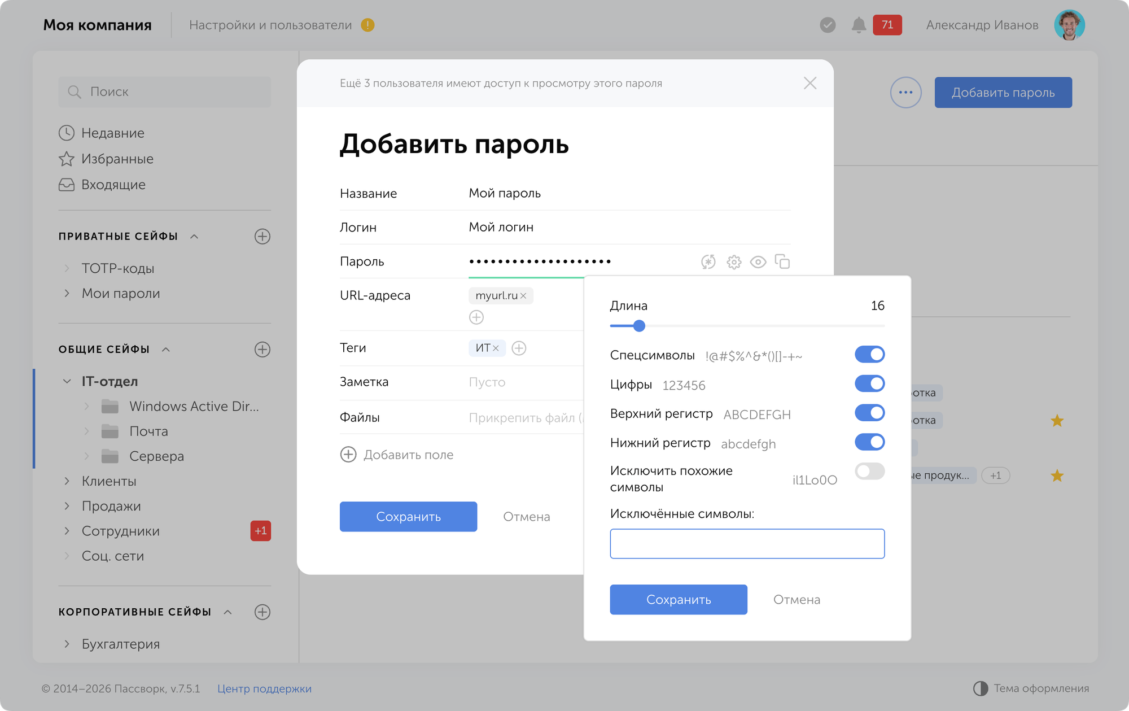Viewport: 1129px width, 711px height.
Task: Disable the Спецсимволы toggle
Action: pyautogui.click(x=869, y=354)
